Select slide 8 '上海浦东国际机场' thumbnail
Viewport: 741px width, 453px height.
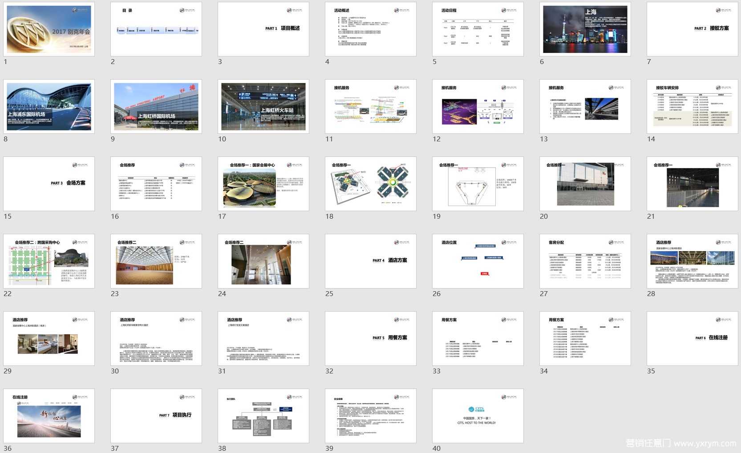(x=49, y=106)
